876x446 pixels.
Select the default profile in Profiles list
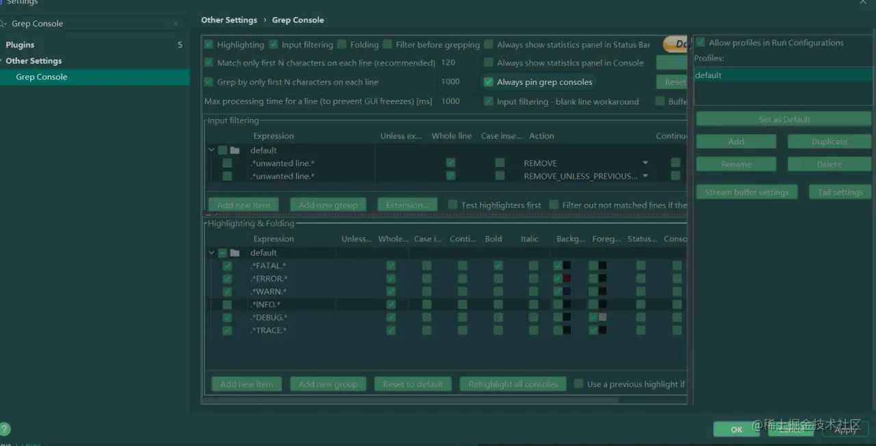[784, 75]
